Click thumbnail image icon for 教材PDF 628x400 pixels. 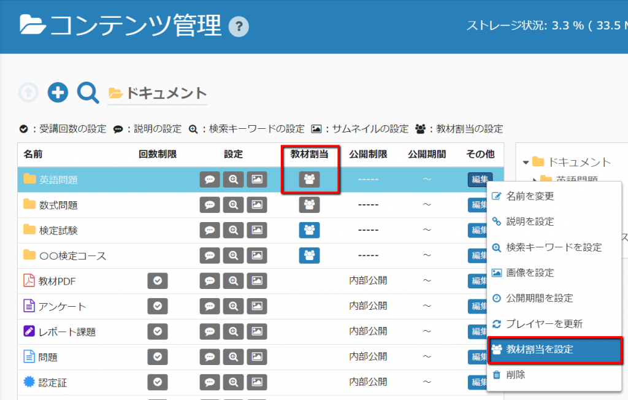(x=257, y=281)
